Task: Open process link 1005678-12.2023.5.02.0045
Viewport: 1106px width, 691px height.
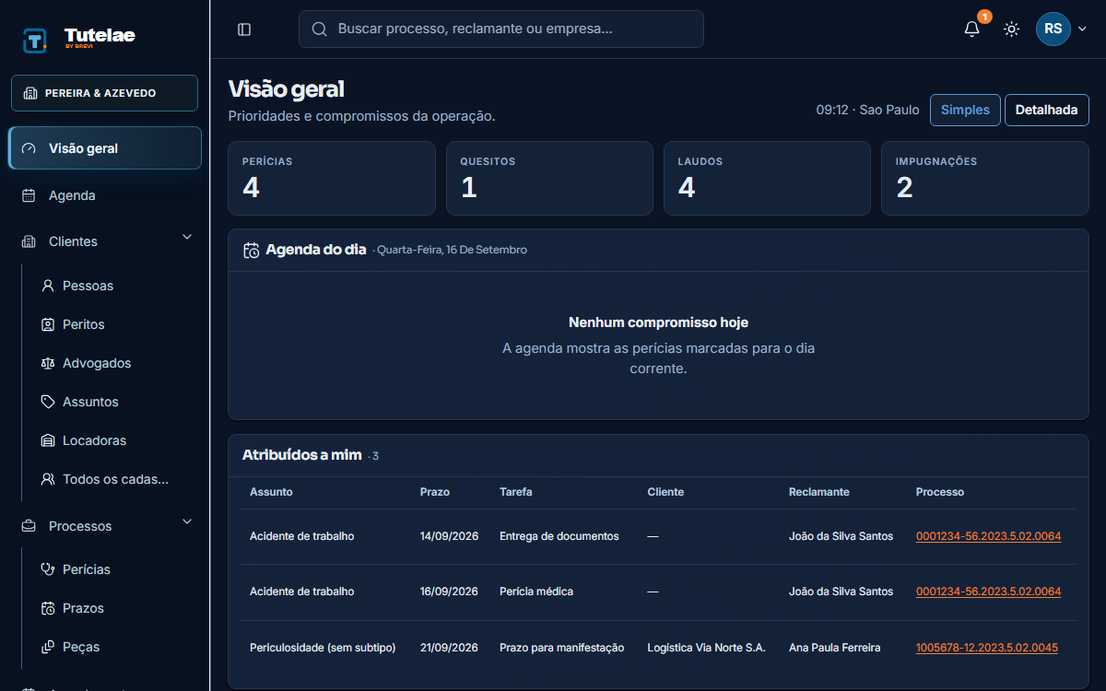Action: click(x=987, y=648)
